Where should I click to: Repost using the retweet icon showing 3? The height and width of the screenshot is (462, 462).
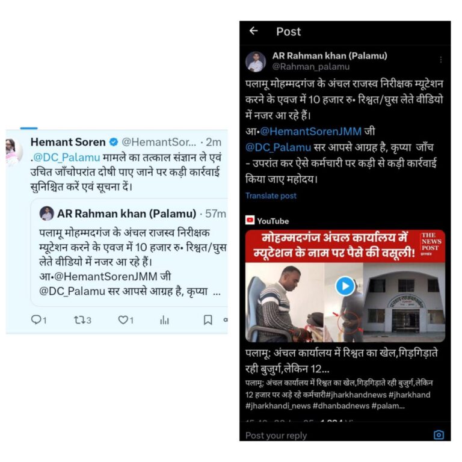tap(82, 320)
